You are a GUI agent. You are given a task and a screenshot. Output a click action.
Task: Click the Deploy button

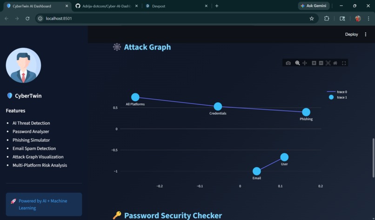pyautogui.click(x=351, y=34)
